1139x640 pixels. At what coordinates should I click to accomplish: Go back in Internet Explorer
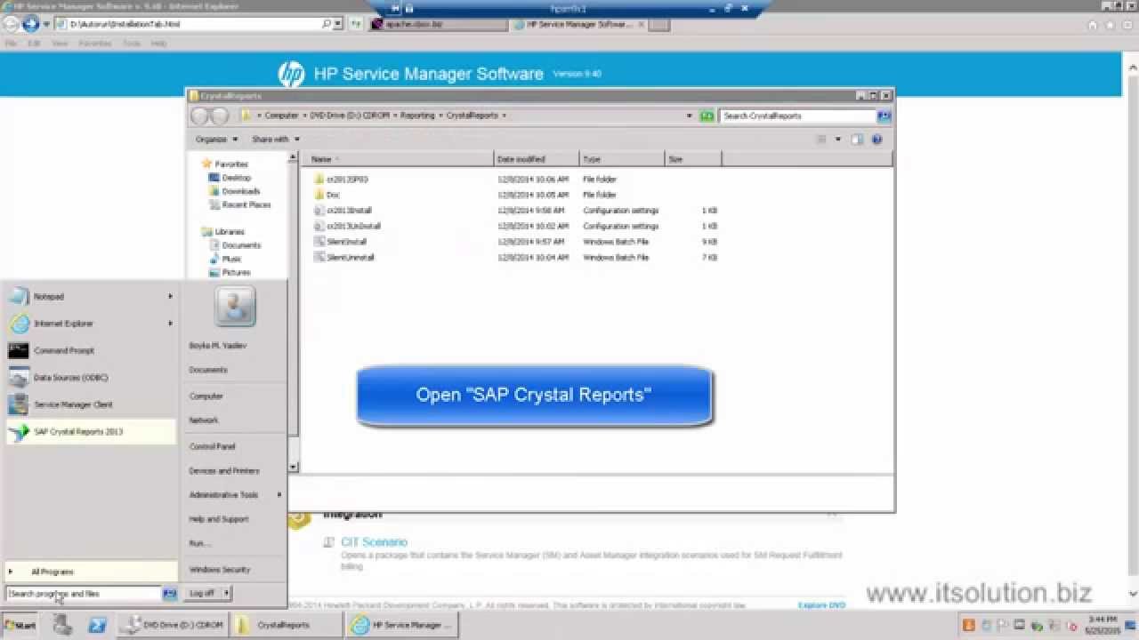[12, 24]
